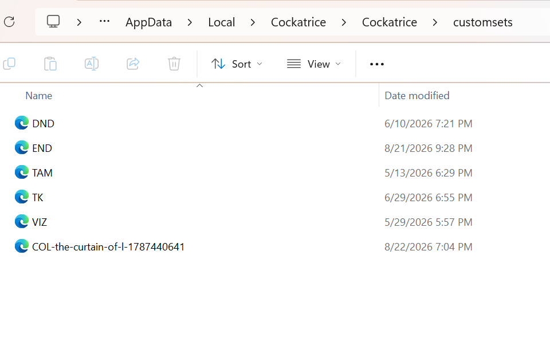Select file name DND
This screenshot has height=341, width=550.
coord(43,123)
